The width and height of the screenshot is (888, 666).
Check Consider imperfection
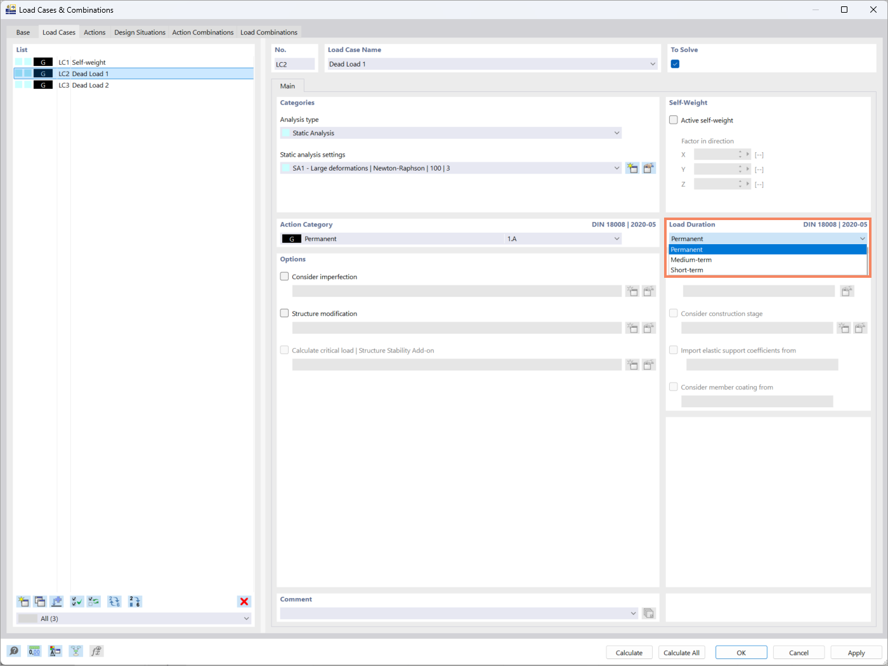click(284, 277)
